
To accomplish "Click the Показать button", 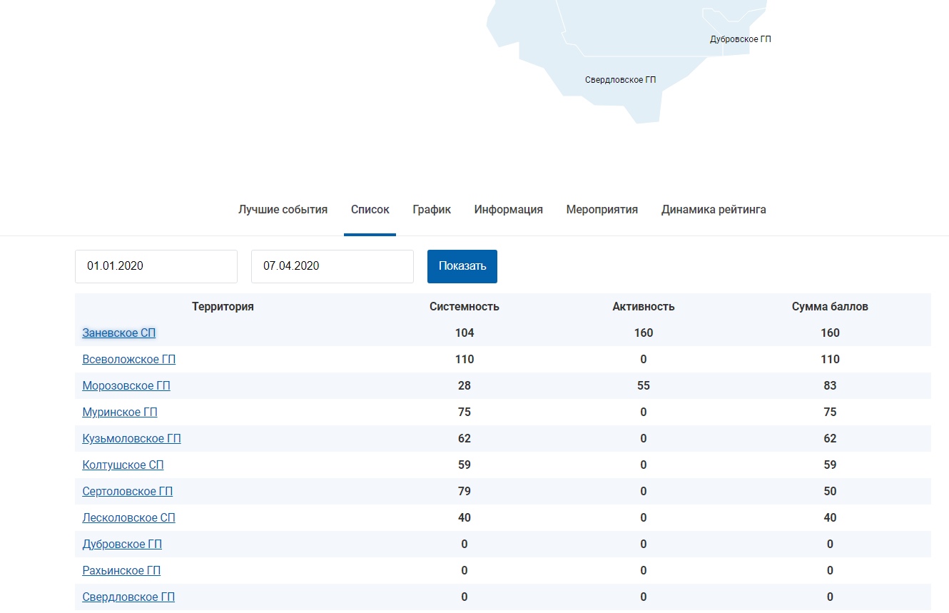I will pyautogui.click(x=462, y=266).
